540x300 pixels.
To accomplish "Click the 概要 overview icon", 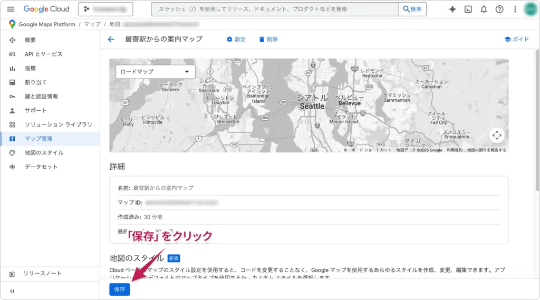I will (13, 40).
